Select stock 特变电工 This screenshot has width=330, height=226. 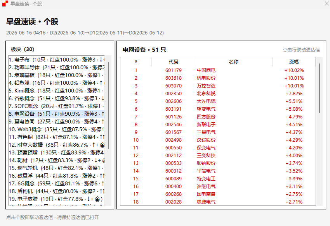click(x=206, y=179)
